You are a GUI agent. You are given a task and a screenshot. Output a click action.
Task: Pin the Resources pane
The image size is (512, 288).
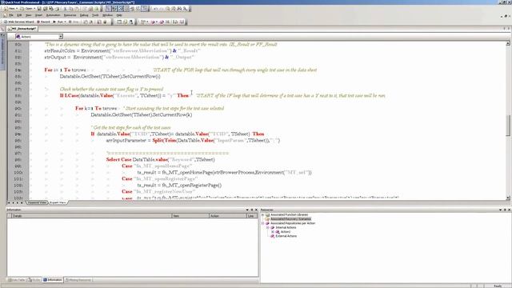point(505,210)
